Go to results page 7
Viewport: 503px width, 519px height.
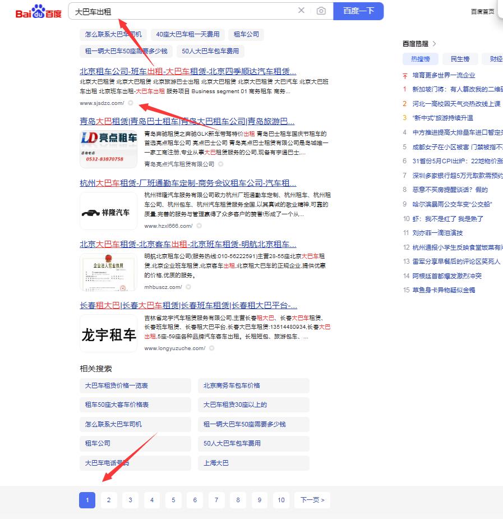(216, 500)
